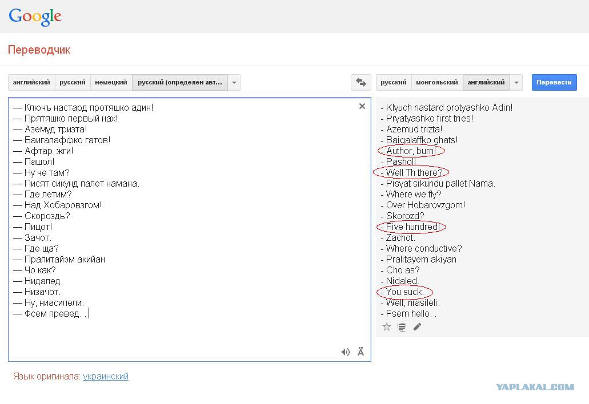Screen dimensions: 589x404
Task: Click the pencil edit translation icon
Action: click(417, 327)
